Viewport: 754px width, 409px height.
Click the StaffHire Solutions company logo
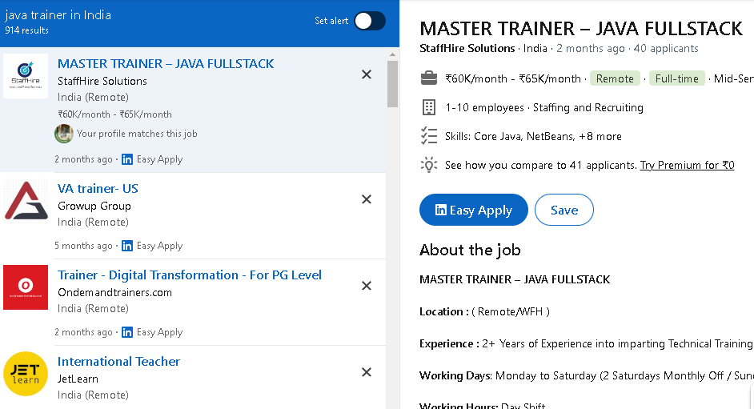point(26,76)
